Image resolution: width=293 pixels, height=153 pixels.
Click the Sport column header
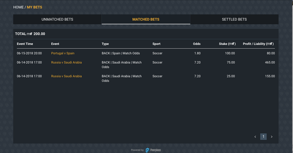[x=156, y=44]
